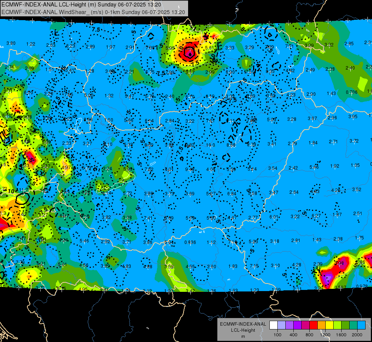This screenshot has height=342, width=372.
Task: Click the wind shear value 0.978
Action: coord(362,286)
